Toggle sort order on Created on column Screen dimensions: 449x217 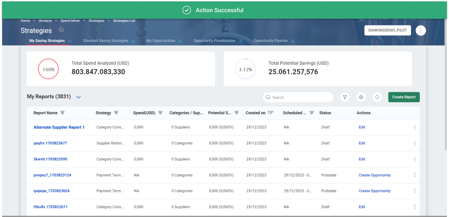(271, 113)
